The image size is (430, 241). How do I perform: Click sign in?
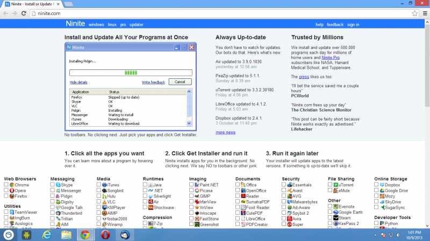click(x=353, y=25)
